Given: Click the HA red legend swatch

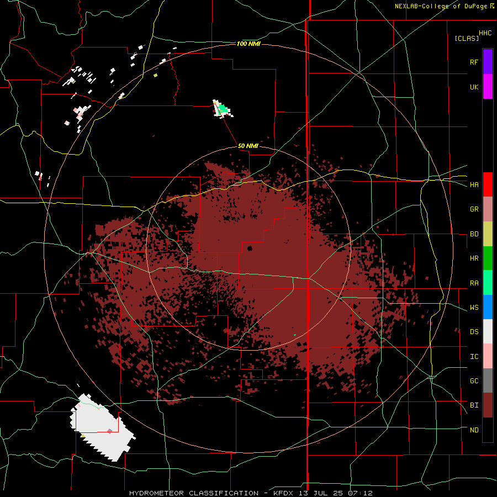Looking at the screenshot, I should click(x=488, y=184).
